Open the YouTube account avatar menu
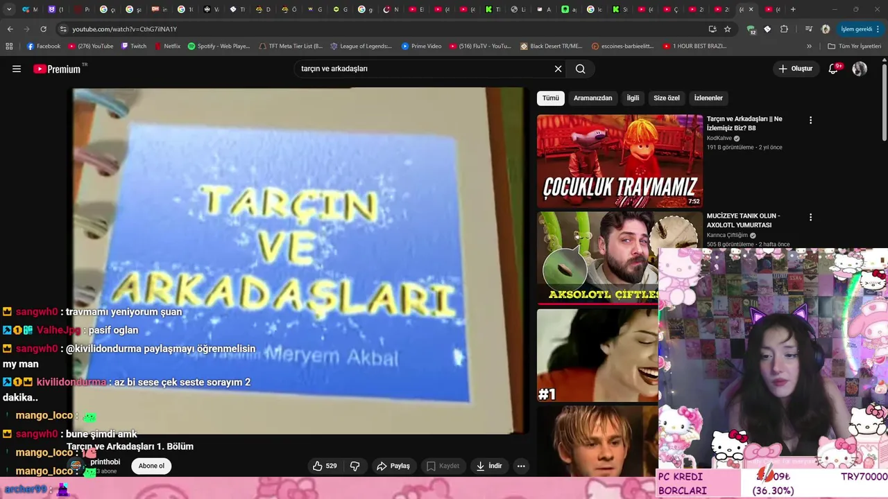This screenshot has height=499, width=888. pos(860,69)
